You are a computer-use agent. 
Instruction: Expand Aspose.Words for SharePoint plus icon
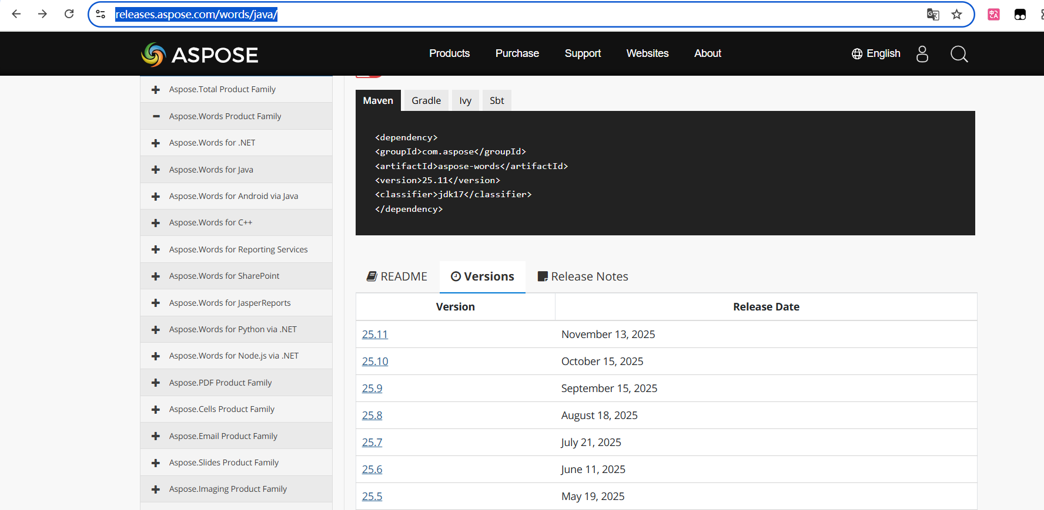point(156,276)
